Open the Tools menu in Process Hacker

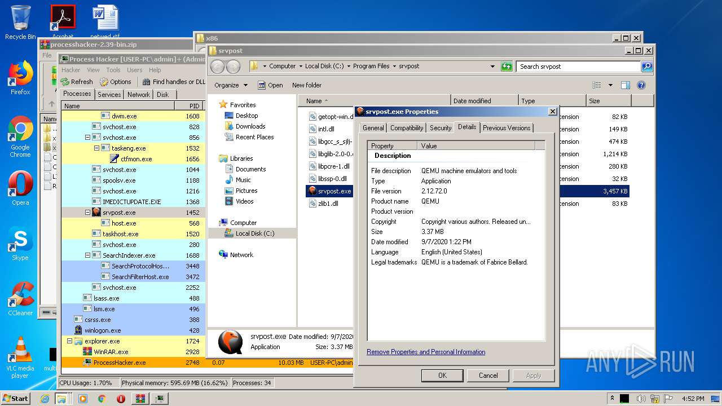click(113, 70)
